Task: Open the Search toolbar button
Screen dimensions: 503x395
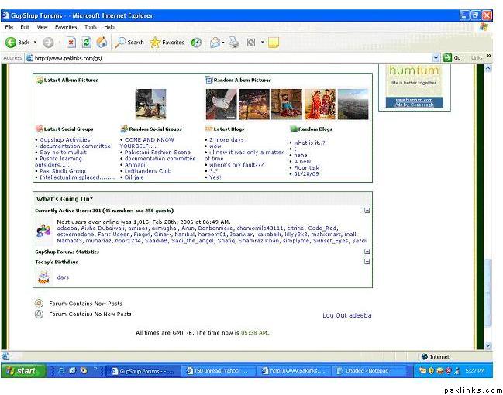Action: [x=129, y=43]
